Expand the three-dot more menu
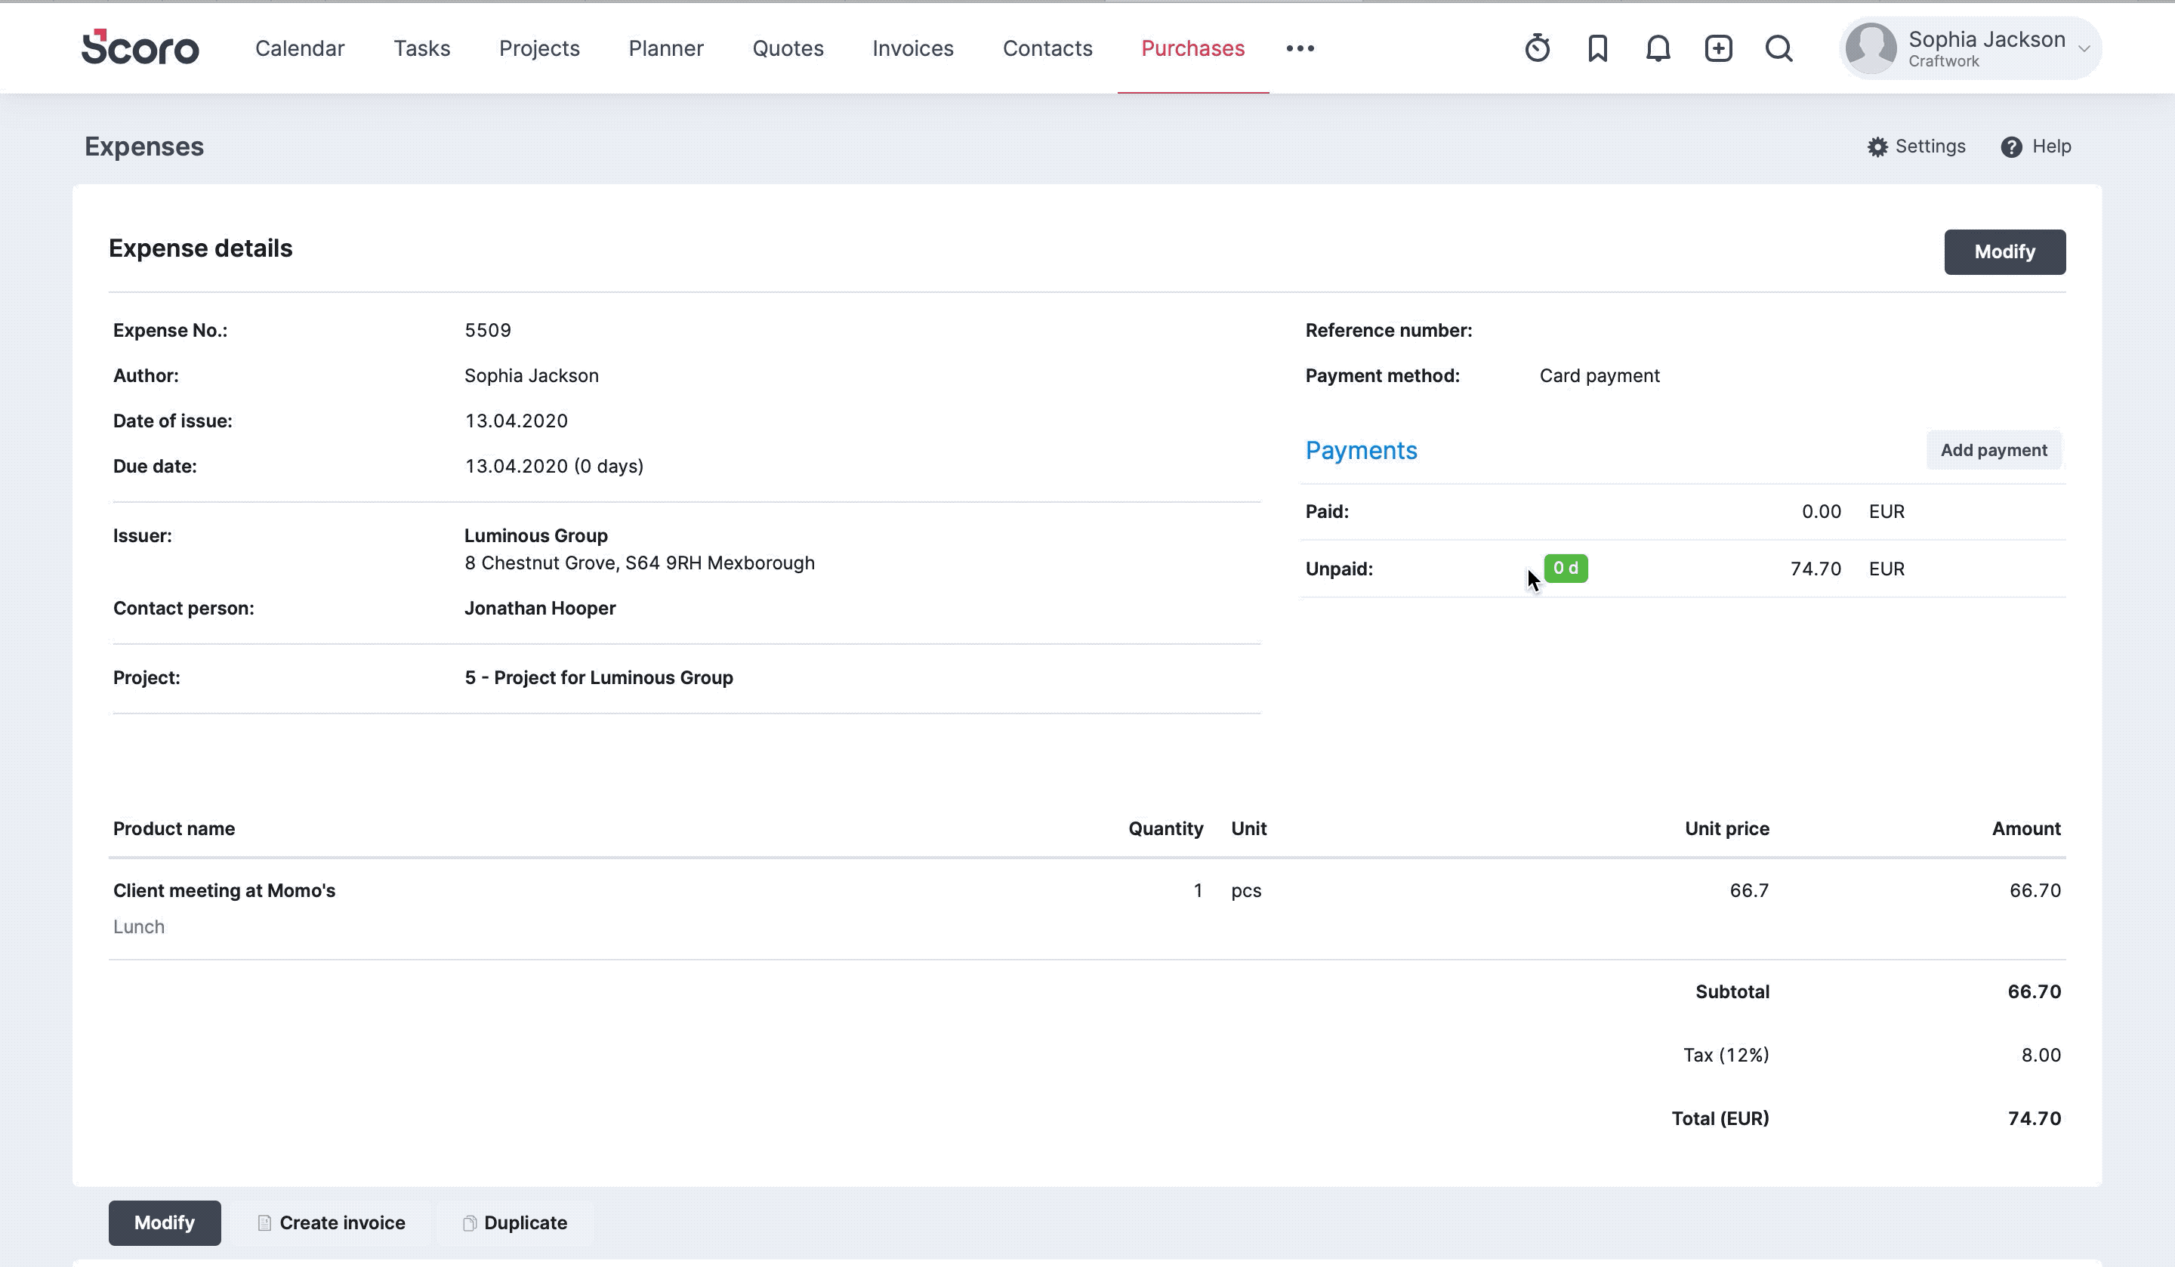The image size is (2175, 1267). (1300, 48)
